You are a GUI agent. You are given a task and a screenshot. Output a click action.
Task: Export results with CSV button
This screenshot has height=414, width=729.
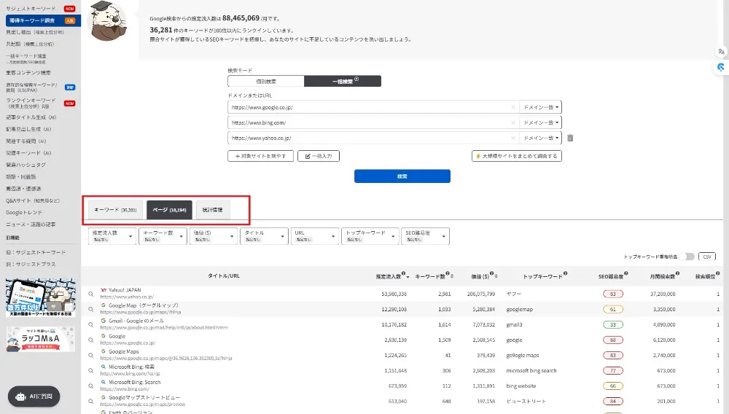coord(706,257)
